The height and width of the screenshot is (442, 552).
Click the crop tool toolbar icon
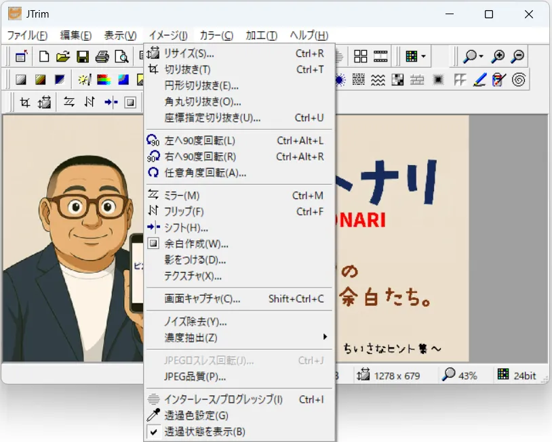pos(25,102)
